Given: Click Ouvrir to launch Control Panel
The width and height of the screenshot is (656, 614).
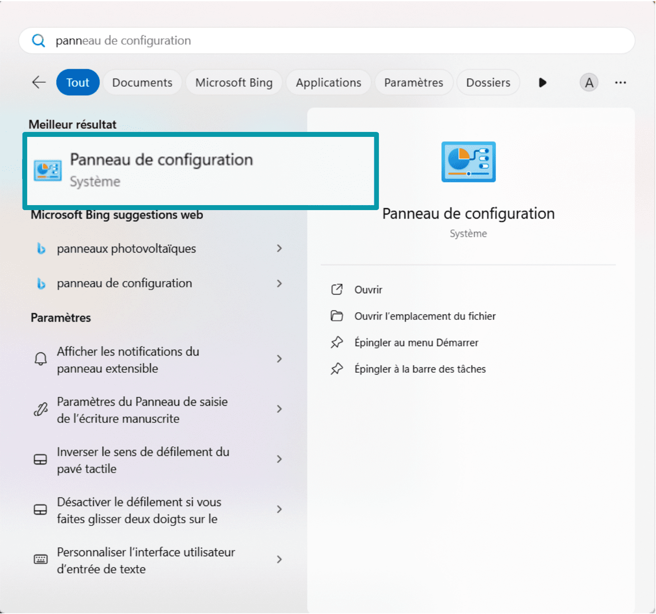Looking at the screenshot, I should [x=368, y=290].
